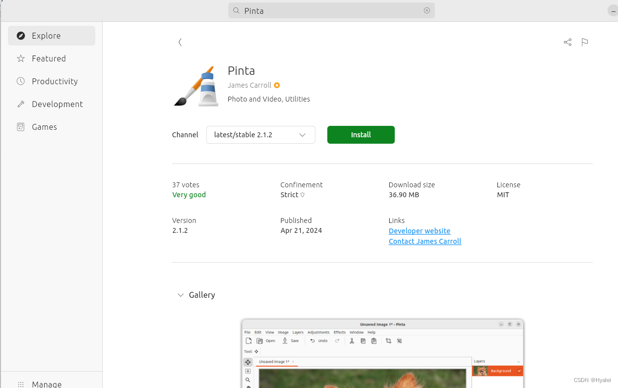Open the Featured category

52,58
